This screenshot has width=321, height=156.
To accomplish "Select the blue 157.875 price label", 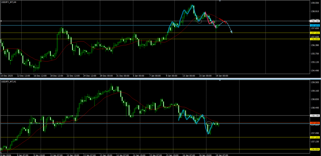I will [315, 25].
